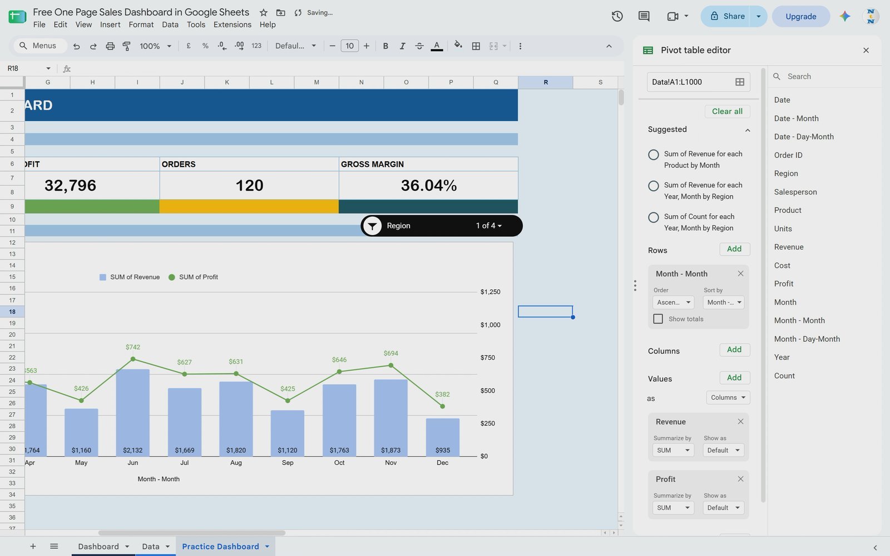Increase decimal places icon
The width and height of the screenshot is (890, 556).
[239, 46]
